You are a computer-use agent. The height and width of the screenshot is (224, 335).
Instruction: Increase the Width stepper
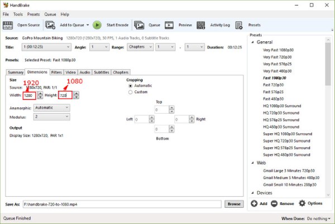[x=40, y=94]
